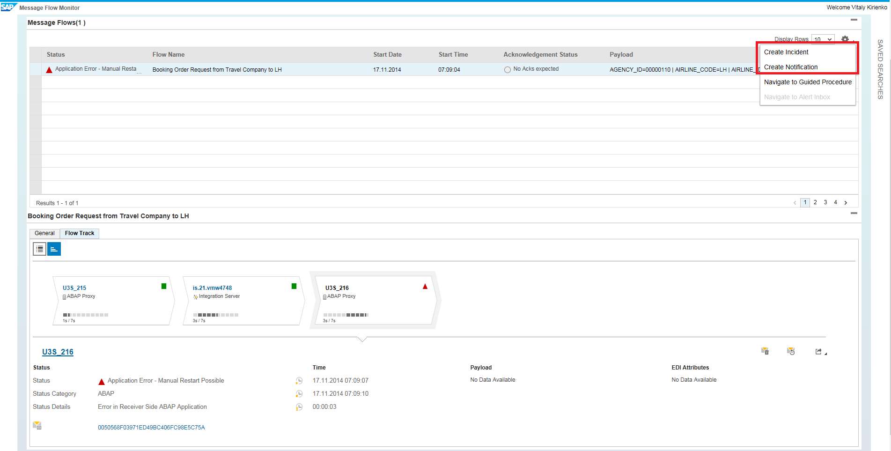Screen dimensions: 891x451
Task: Open the SAVED SEARCHES side panel
Action: click(x=880, y=69)
